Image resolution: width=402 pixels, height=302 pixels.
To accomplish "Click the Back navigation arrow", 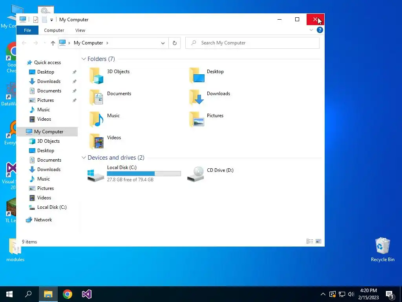I will point(24,43).
